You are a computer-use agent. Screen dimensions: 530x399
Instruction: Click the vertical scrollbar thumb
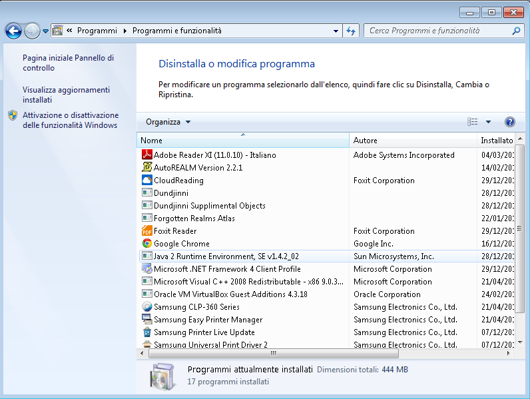[520, 229]
